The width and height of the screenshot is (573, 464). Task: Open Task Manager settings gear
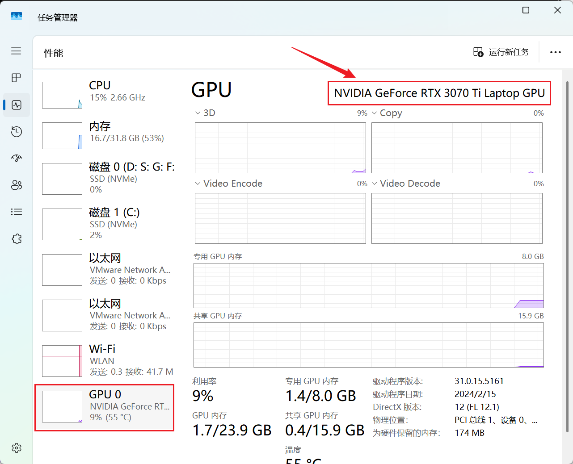click(x=17, y=448)
